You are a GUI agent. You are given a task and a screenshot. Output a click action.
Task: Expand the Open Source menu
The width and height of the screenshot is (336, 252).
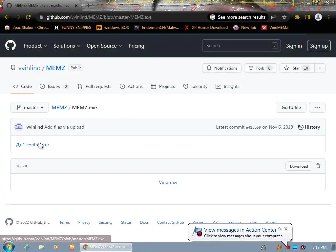click(105, 46)
